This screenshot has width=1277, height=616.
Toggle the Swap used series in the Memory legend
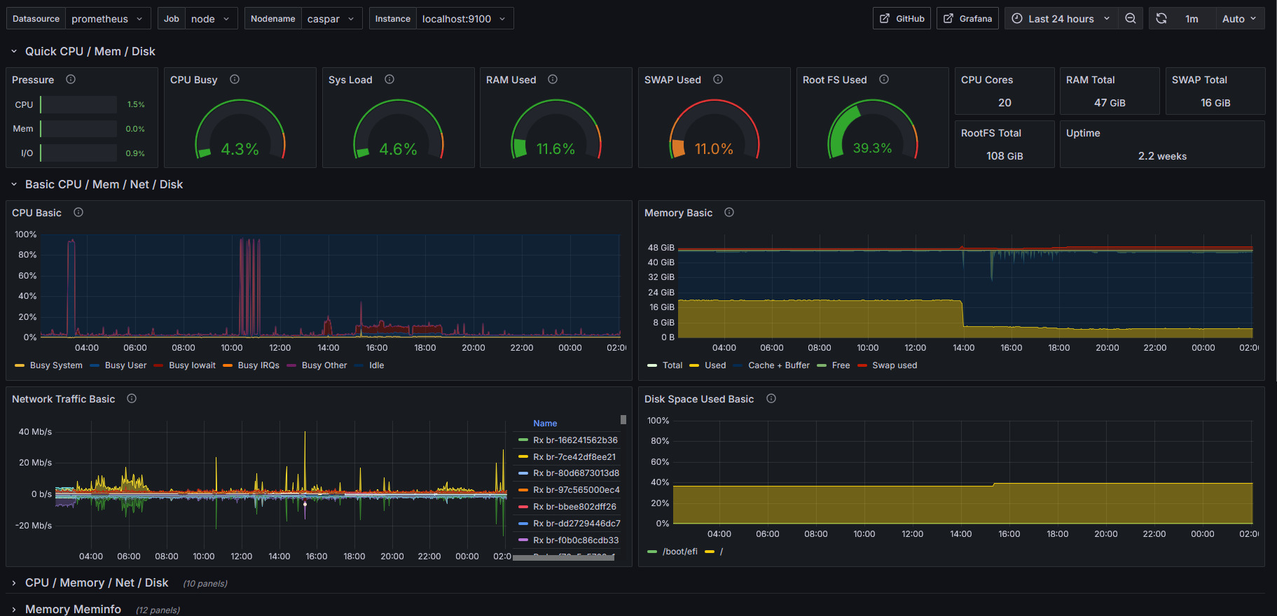click(894, 365)
